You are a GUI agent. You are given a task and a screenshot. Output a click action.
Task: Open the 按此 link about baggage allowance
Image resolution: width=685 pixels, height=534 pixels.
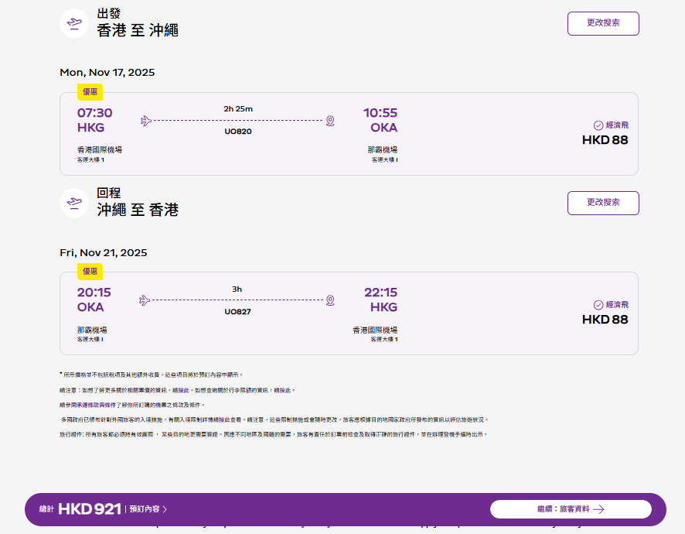click(286, 390)
